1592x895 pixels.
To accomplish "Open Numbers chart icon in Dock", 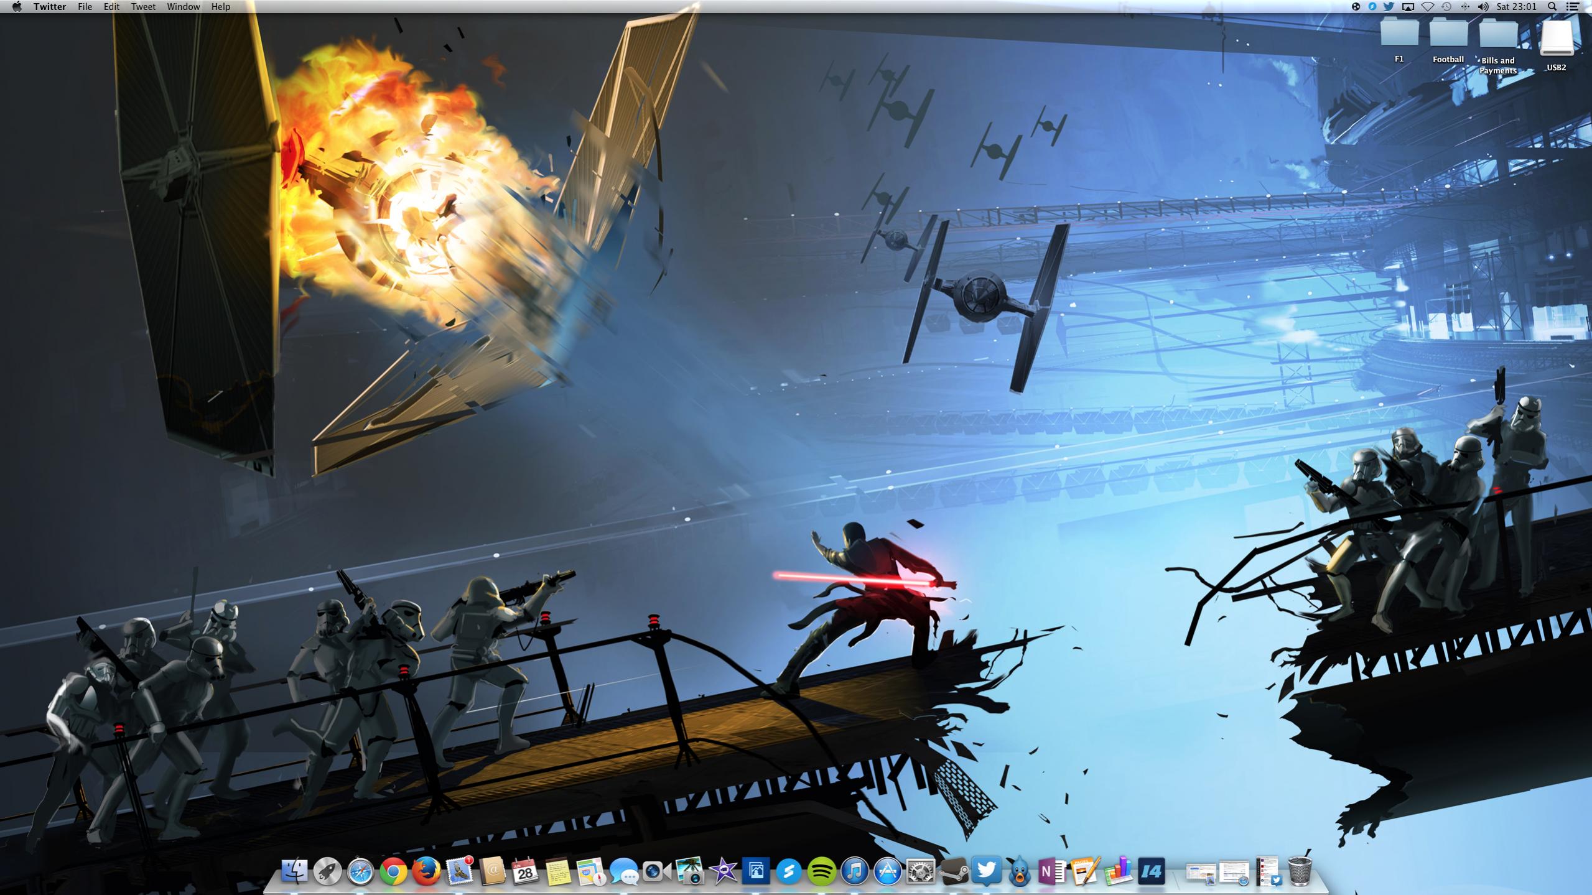I will (x=1119, y=871).
